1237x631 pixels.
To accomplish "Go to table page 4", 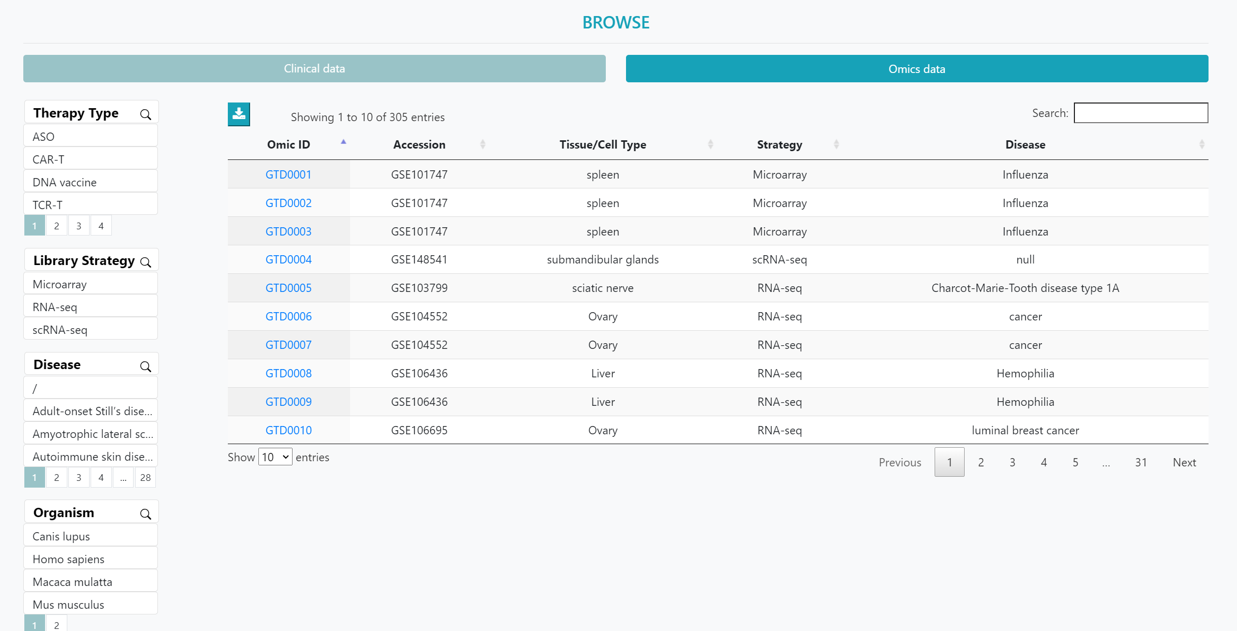I will click(x=1044, y=462).
